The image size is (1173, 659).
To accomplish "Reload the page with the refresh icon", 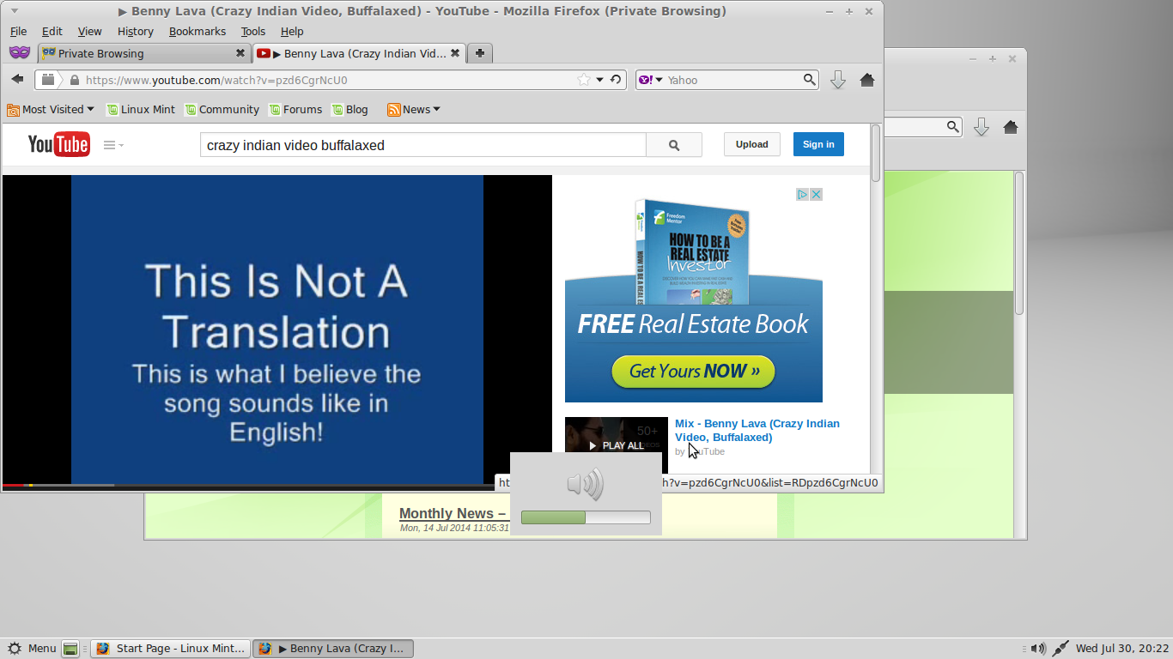I will [x=616, y=79].
